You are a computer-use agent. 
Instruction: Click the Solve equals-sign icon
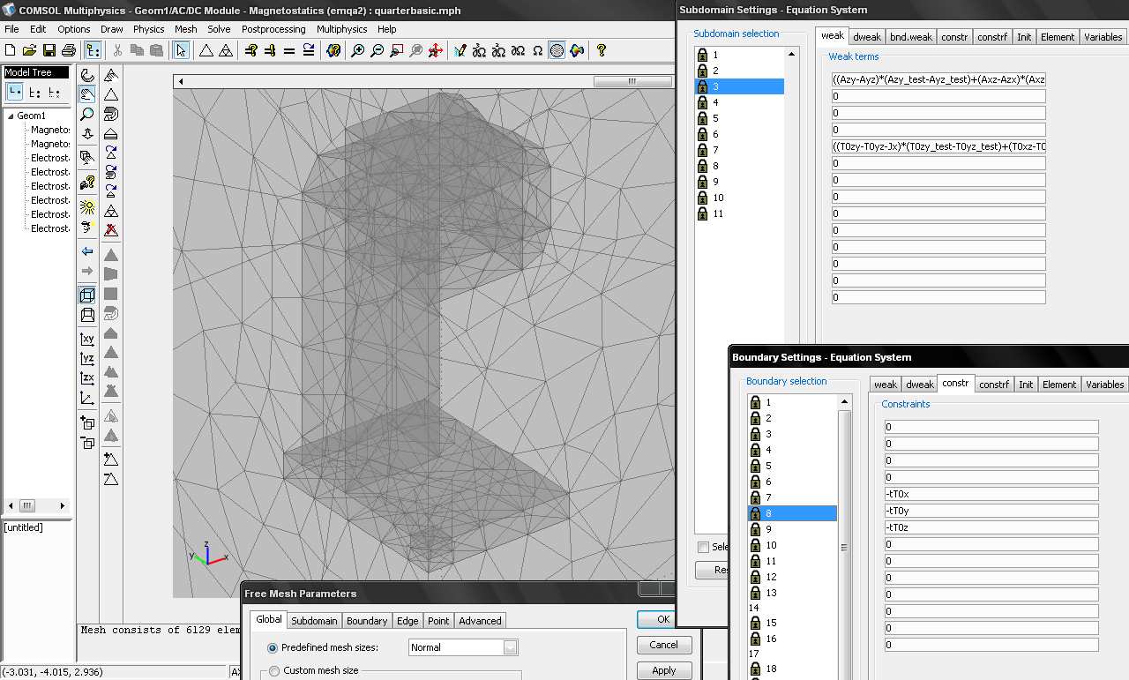289,51
